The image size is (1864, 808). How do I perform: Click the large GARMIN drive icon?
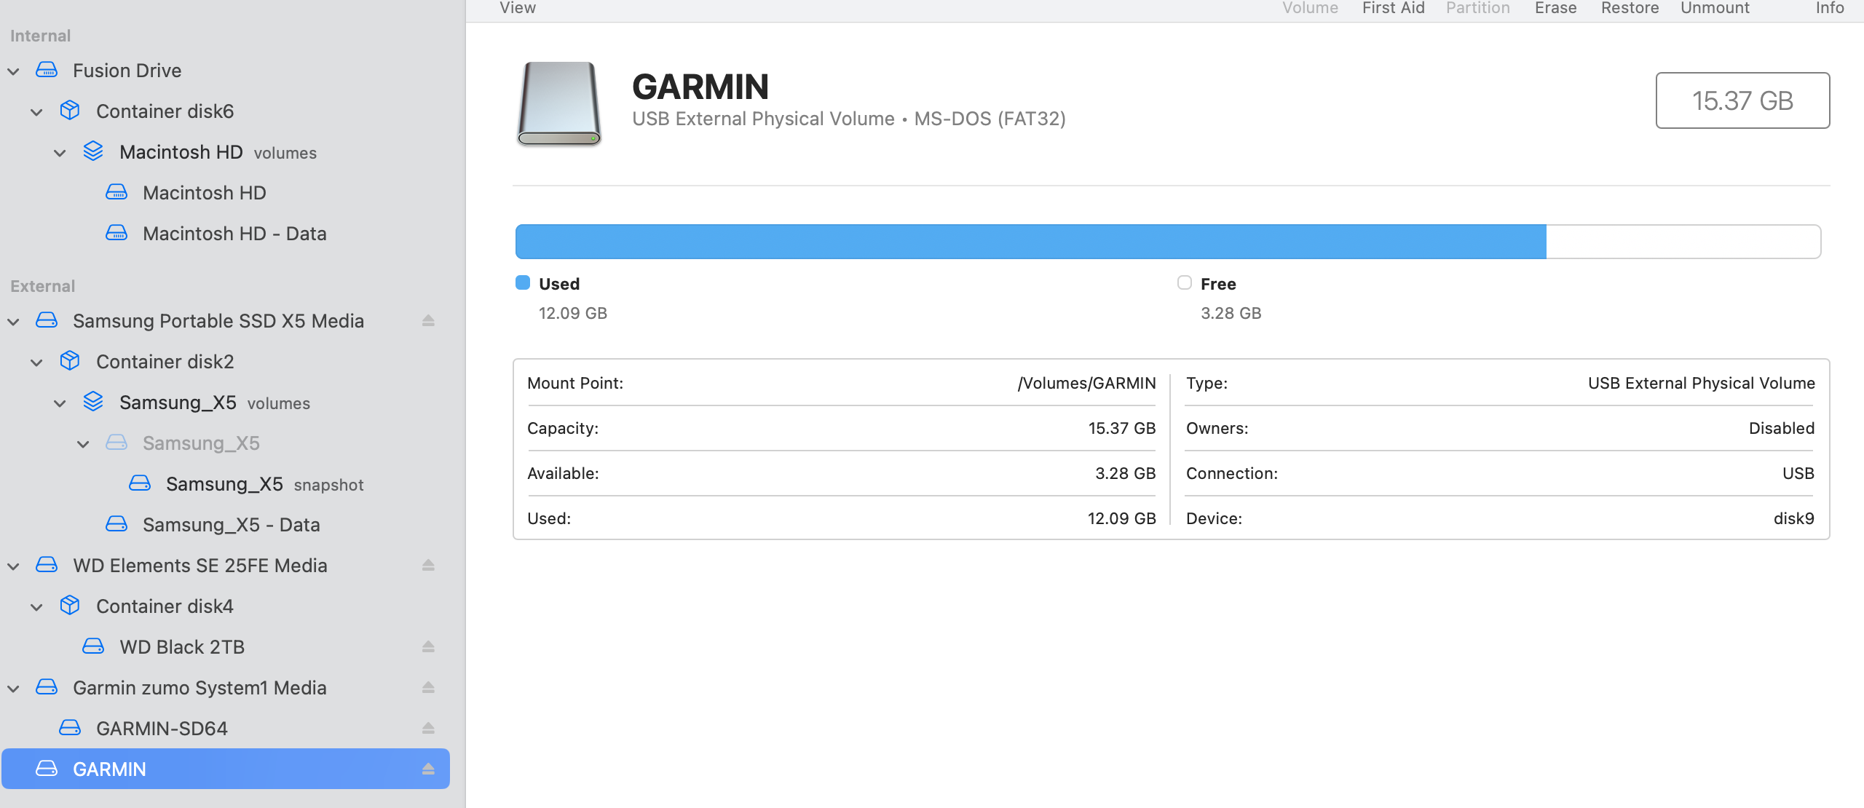click(x=558, y=103)
